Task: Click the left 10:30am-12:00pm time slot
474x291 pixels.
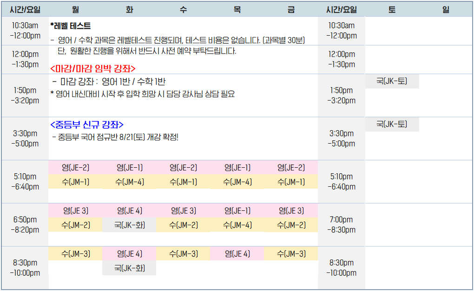Action: coord(25,31)
